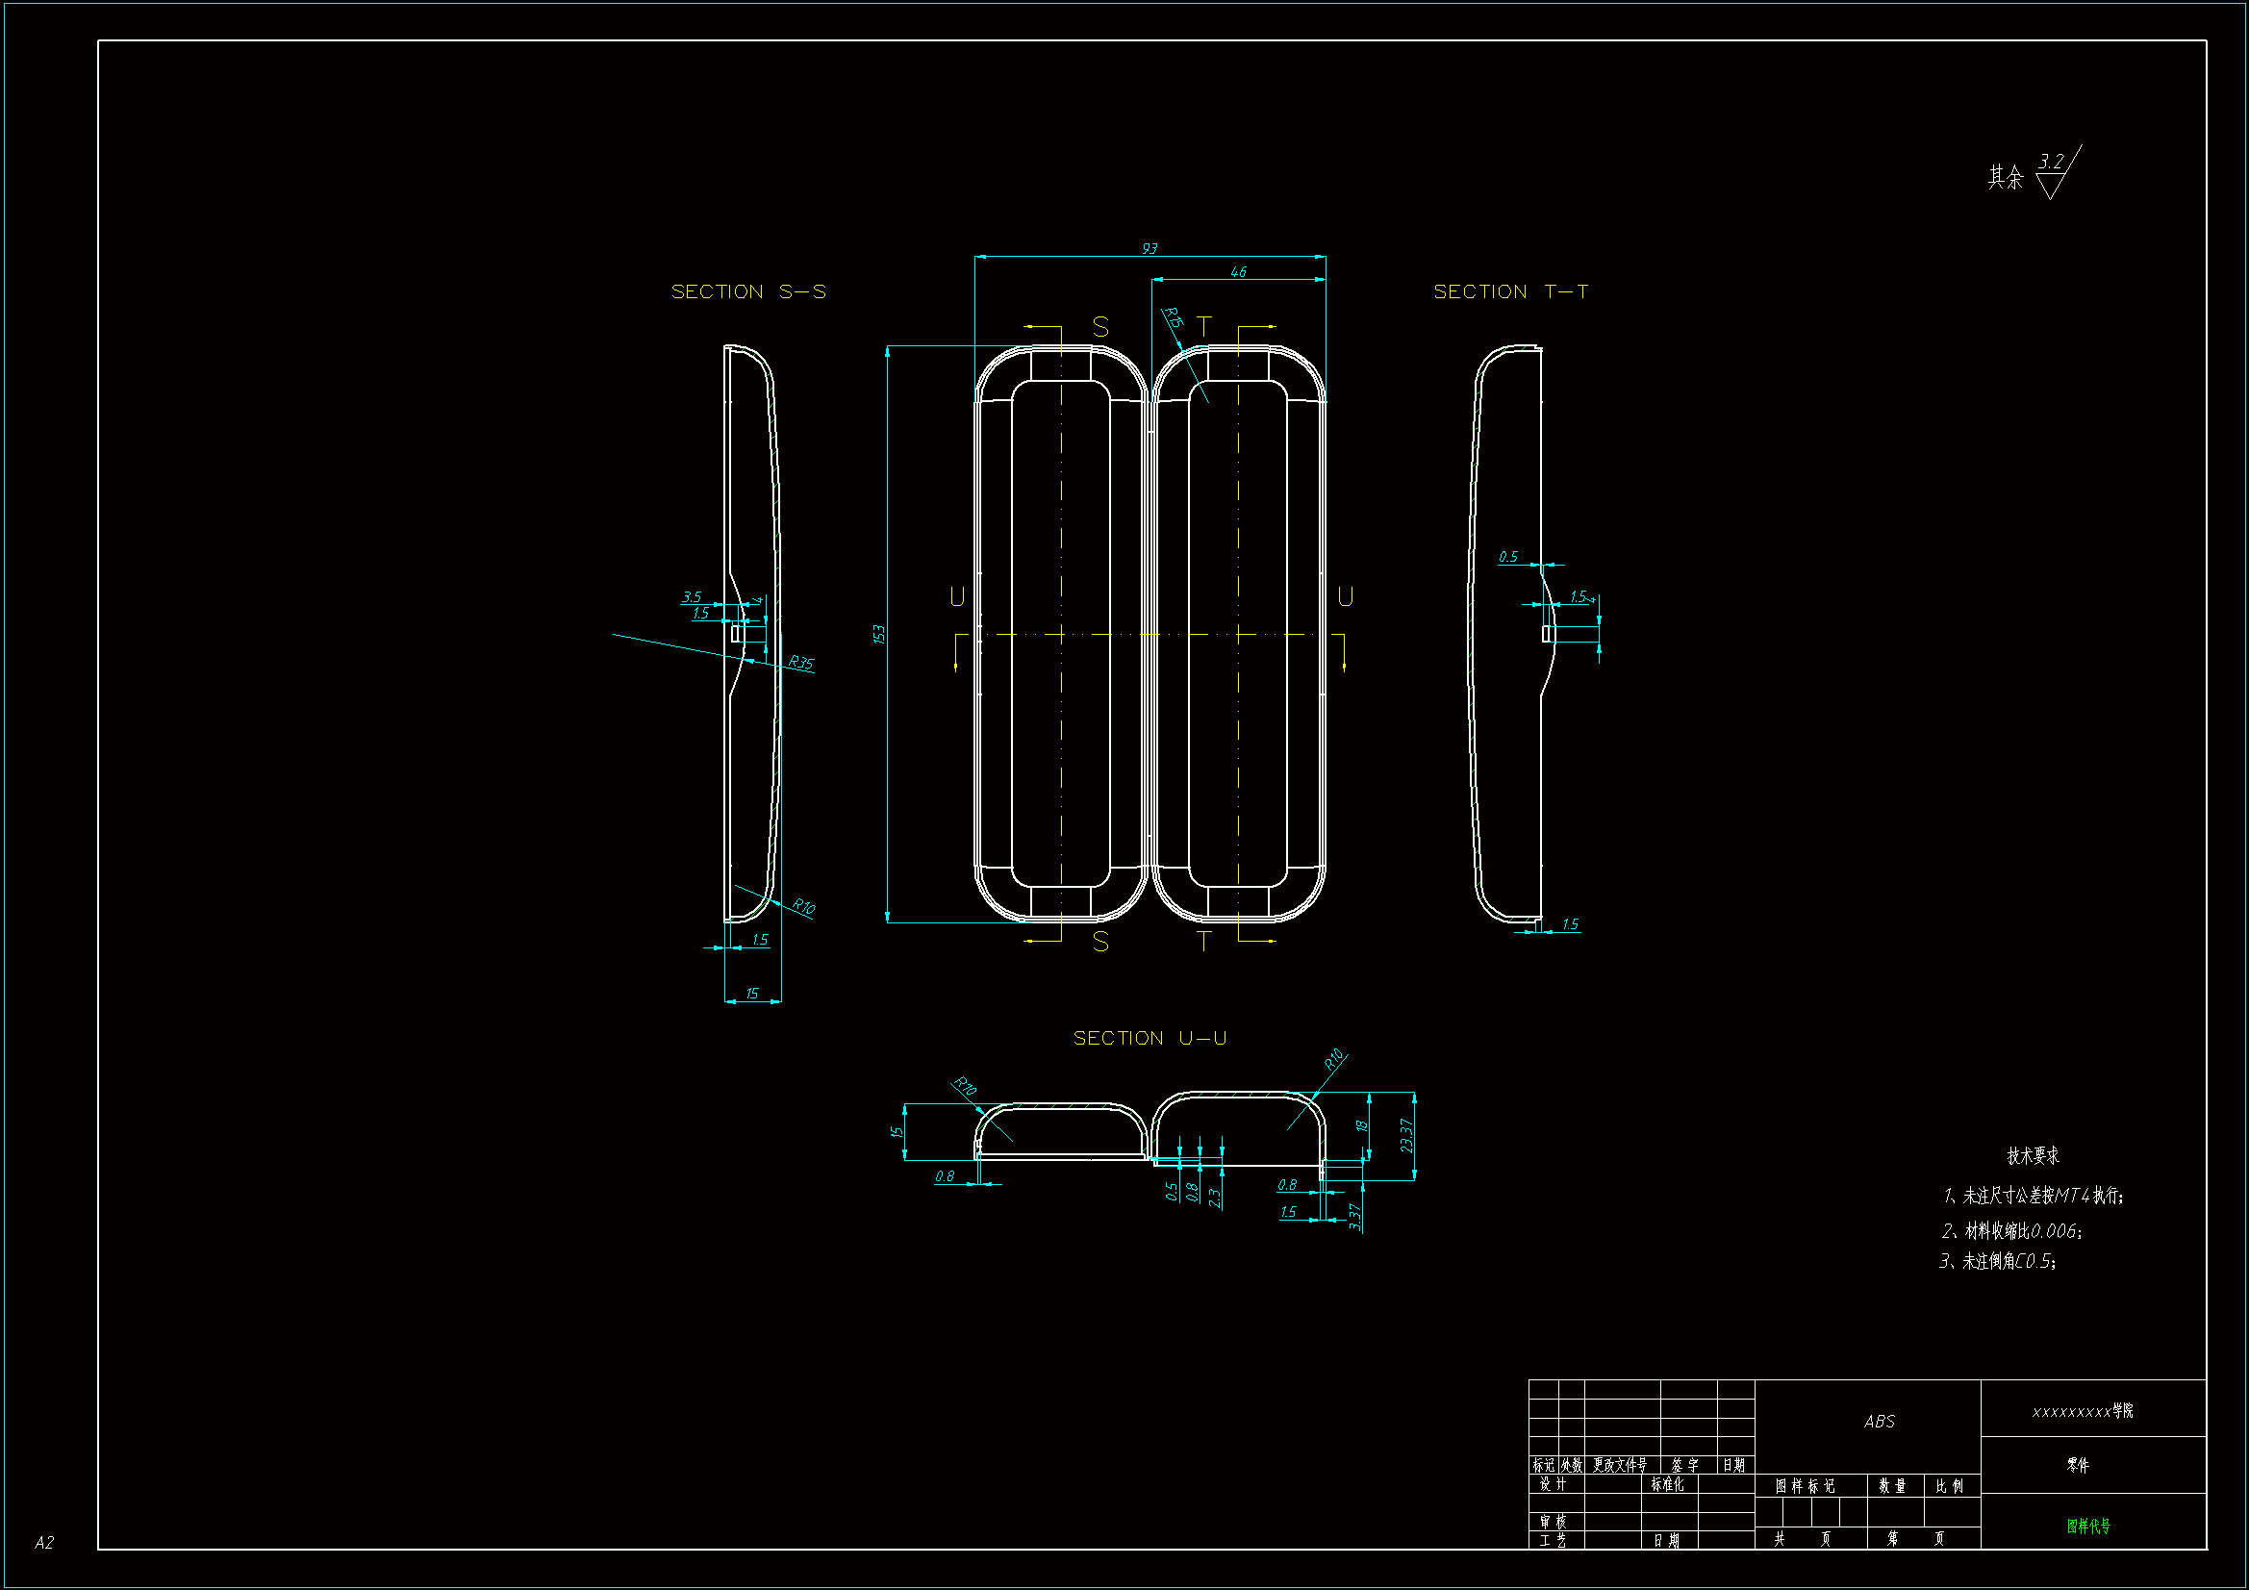Click the 其余 text near roughness symbol

point(2004,177)
